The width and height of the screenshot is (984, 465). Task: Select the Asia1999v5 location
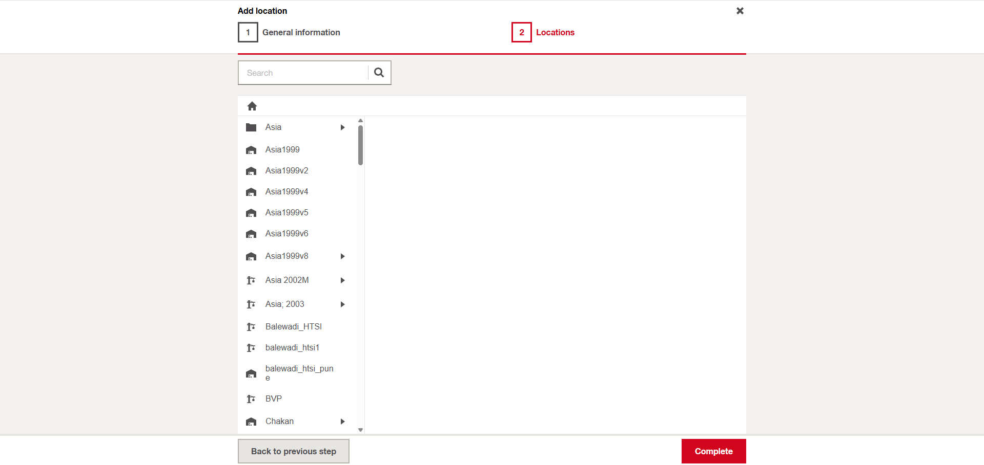pos(286,212)
